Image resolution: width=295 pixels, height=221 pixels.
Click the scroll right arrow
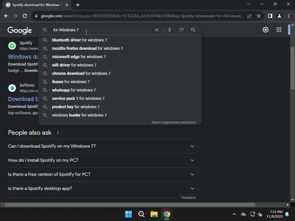point(288,205)
